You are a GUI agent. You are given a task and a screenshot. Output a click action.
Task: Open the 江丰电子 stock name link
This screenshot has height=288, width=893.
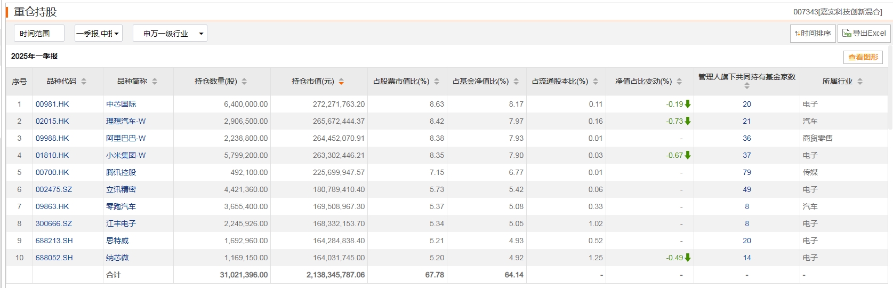pos(121,223)
